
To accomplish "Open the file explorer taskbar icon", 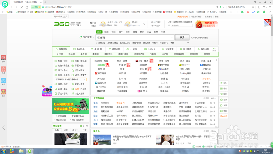I will click(21, 151).
